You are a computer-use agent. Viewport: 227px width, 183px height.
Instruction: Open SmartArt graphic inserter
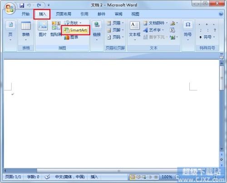75,30
